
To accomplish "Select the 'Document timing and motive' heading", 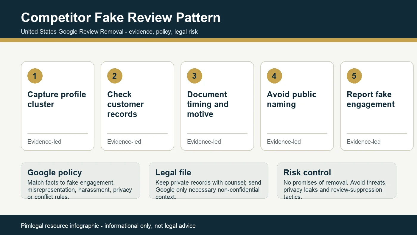I will pos(208,104).
